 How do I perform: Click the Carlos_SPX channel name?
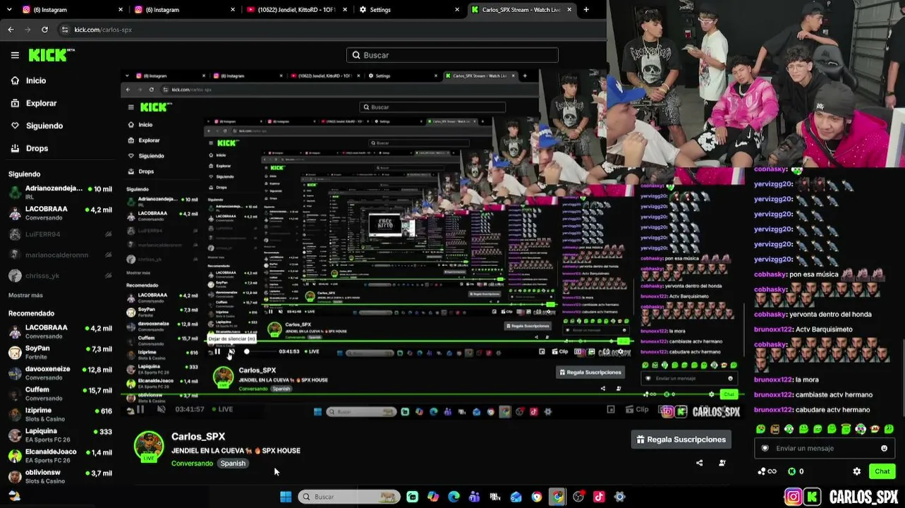point(198,437)
